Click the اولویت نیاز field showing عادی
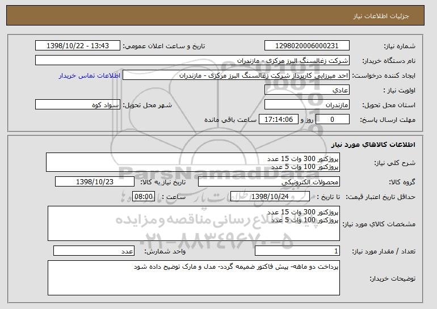This screenshot has height=309, width=437. (x=307, y=90)
